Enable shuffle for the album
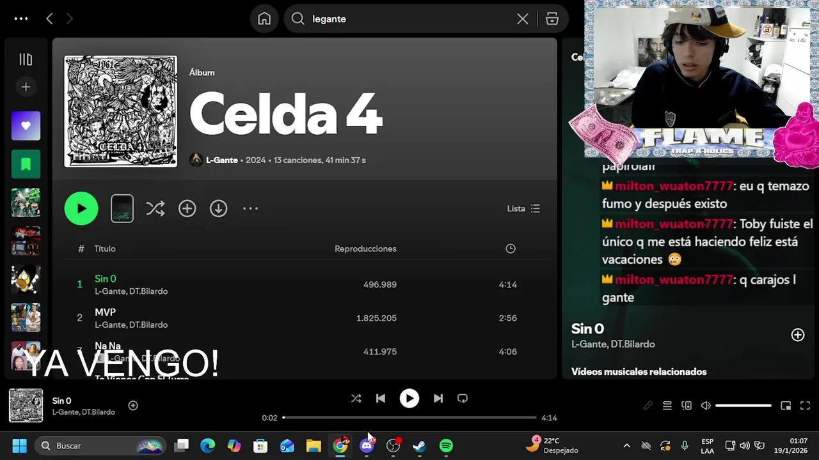819x460 pixels. point(155,208)
